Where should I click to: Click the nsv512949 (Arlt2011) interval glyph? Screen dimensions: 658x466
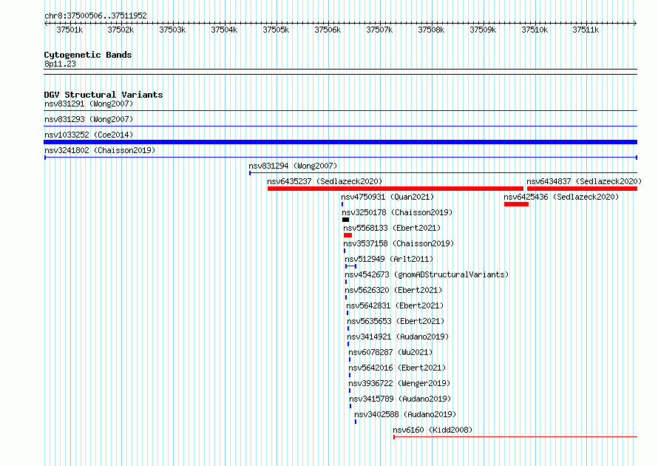click(x=351, y=266)
